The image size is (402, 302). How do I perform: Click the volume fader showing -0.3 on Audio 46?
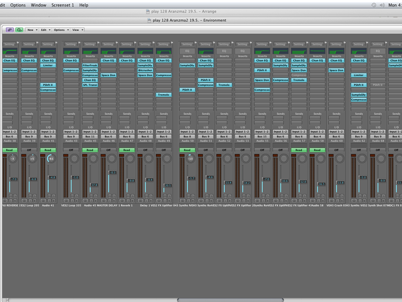tap(112, 172)
